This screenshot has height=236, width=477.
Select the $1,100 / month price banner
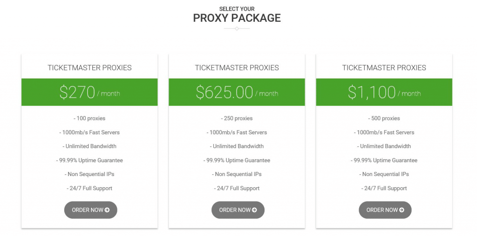click(x=384, y=92)
